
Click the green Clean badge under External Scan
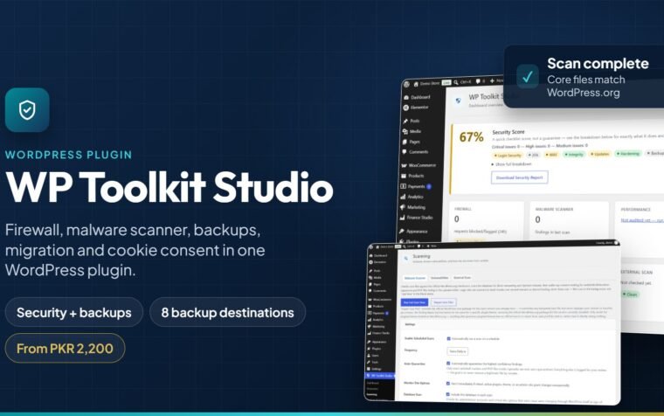(630, 294)
